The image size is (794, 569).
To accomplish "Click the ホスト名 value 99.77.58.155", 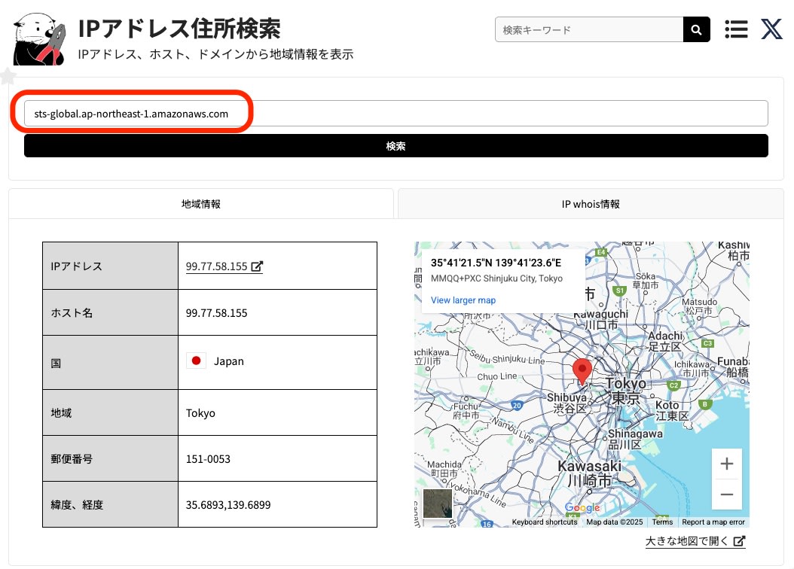I will (217, 313).
